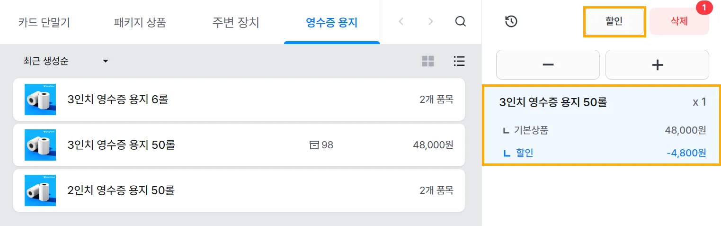Select the 카드 단말기 tab
Viewport: 721px width, 226px height.
(44, 22)
